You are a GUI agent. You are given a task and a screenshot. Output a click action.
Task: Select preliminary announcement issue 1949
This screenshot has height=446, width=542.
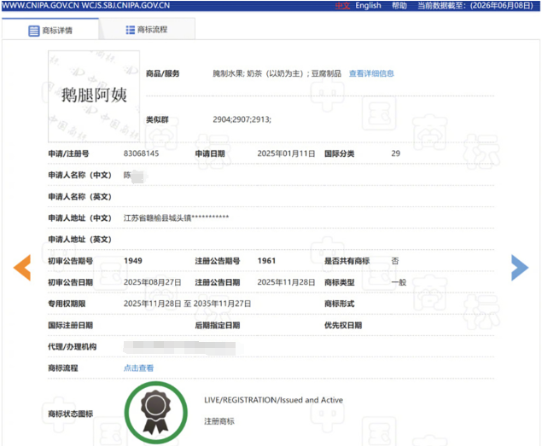133,261
